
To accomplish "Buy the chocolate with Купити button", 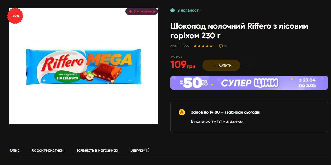I will (221, 65).
